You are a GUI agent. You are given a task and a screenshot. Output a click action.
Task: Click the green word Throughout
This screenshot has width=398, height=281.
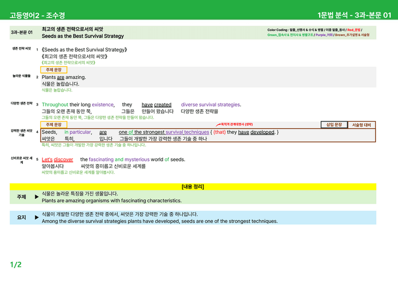[x=55, y=105]
